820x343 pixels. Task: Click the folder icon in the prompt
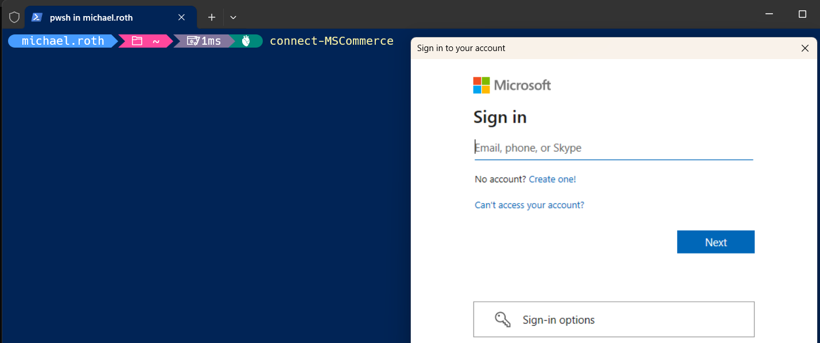click(x=137, y=41)
